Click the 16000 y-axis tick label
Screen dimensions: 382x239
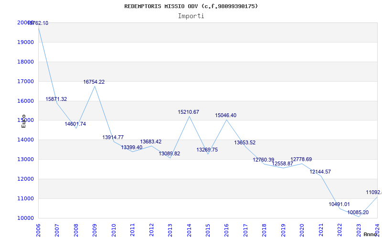[26, 101]
